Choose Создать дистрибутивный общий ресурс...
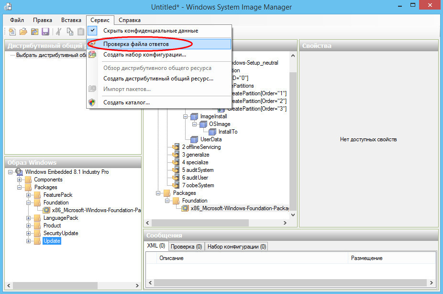 click(x=159, y=79)
